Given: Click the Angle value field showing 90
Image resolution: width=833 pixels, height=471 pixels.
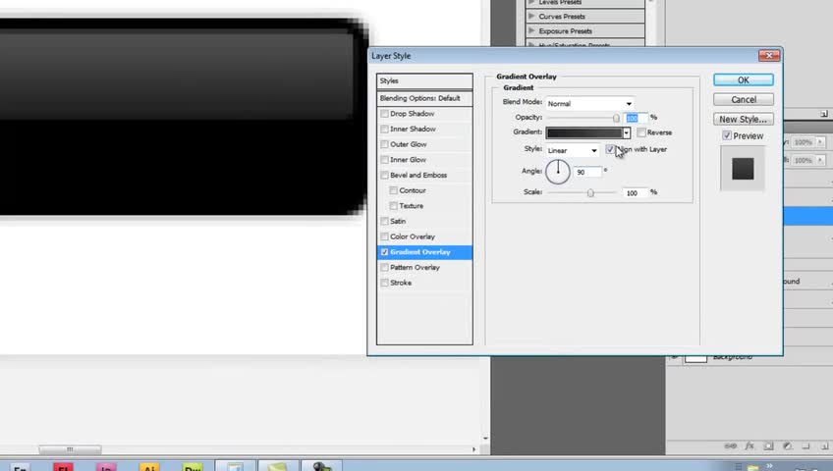Looking at the screenshot, I should [x=587, y=172].
